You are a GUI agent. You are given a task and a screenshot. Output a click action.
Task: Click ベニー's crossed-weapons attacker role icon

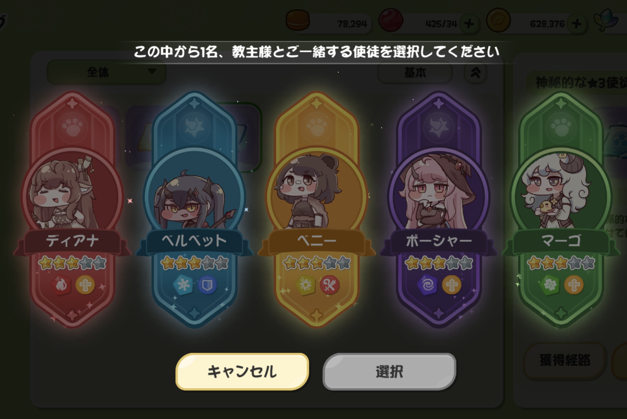click(329, 285)
